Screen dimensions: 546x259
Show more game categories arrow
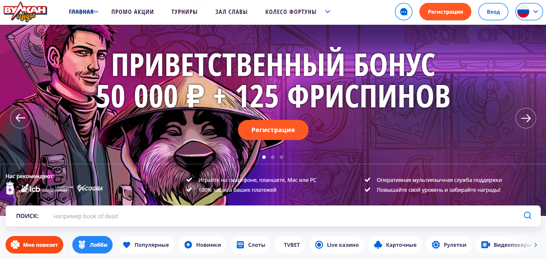click(x=536, y=245)
